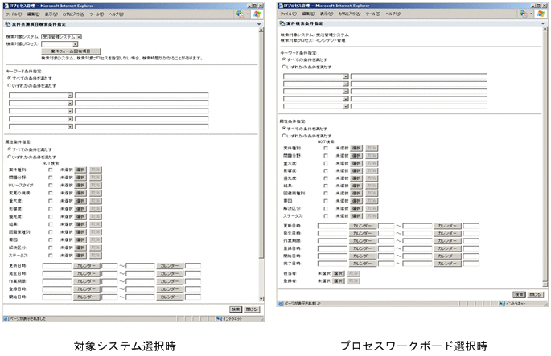Screen dimensions: 551x356
Task: Click the page icon beside 案件共通項目検索条件指定 heading
Action: (8, 24)
